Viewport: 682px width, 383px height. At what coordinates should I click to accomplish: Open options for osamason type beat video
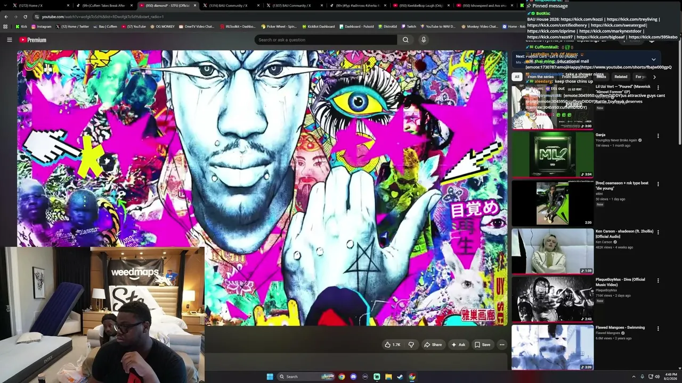click(x=658, y=184)
